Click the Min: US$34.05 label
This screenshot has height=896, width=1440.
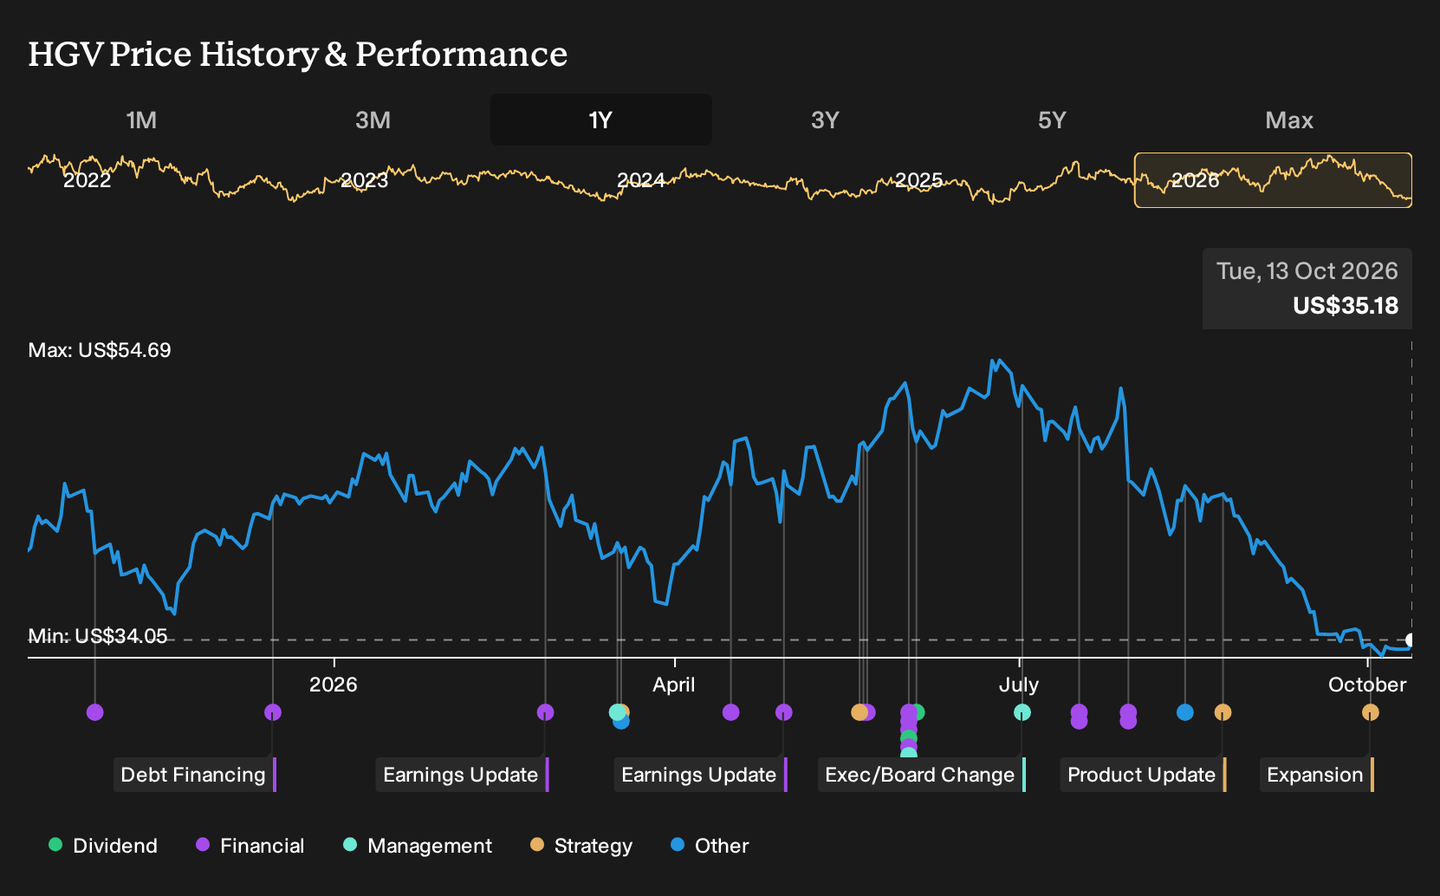tap(98, 636)
